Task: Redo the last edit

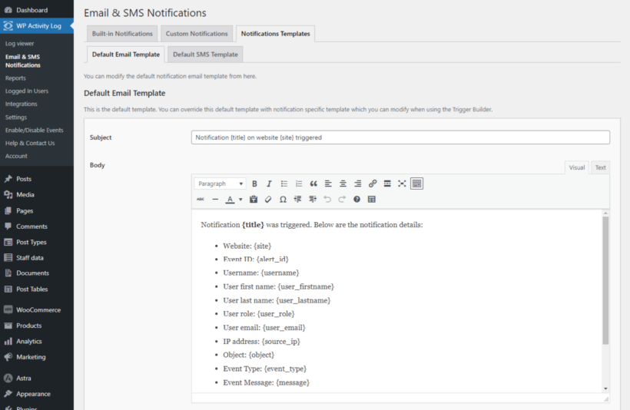Action: 342,199
